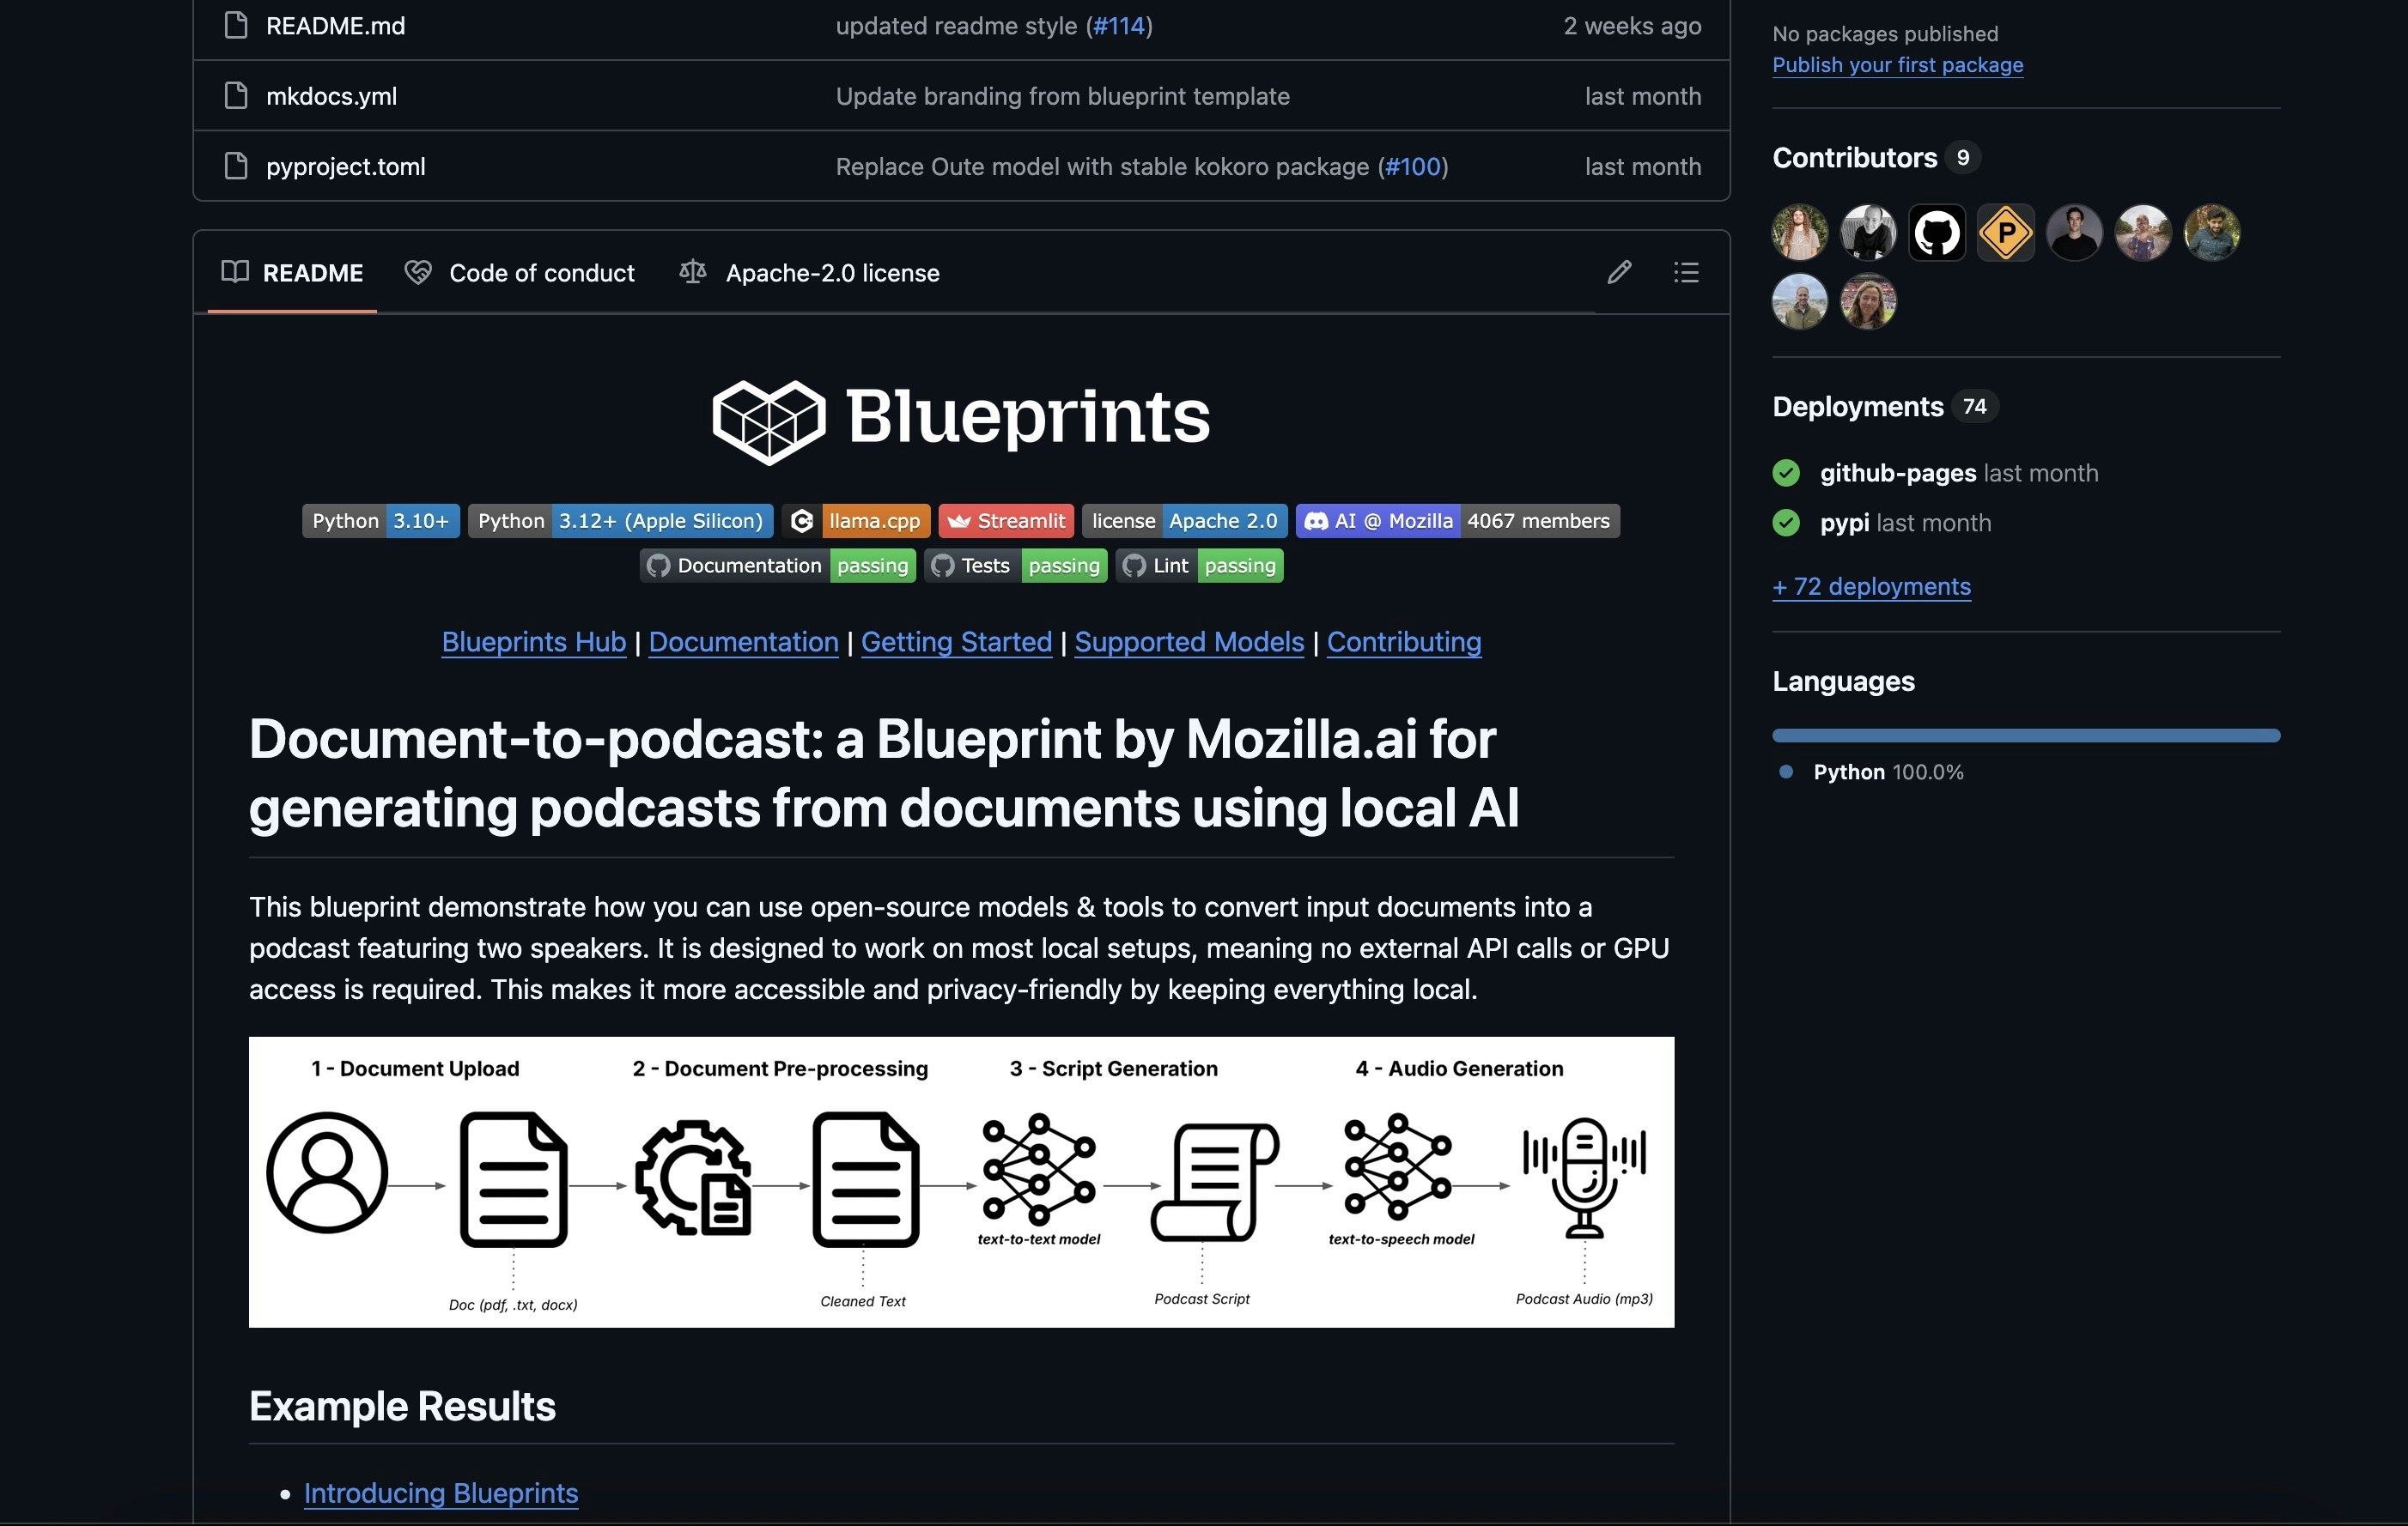Click the license Apache 2.0 badge
Screen dimensions: 2408x1526
click(1184, 521)
